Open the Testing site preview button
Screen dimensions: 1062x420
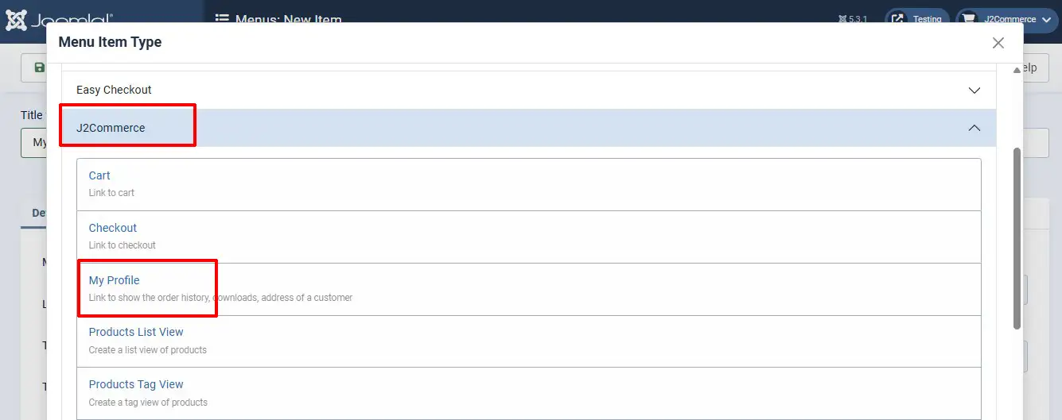pyautogui.click(x=917, y=19)
